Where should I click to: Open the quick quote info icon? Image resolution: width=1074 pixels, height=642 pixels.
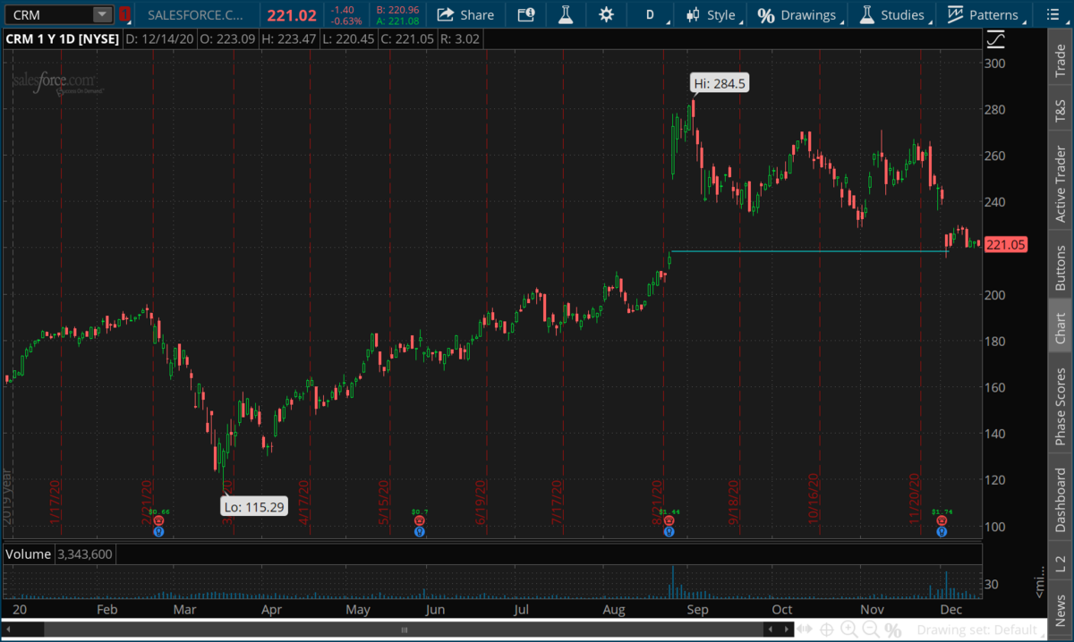coord(526,14)
